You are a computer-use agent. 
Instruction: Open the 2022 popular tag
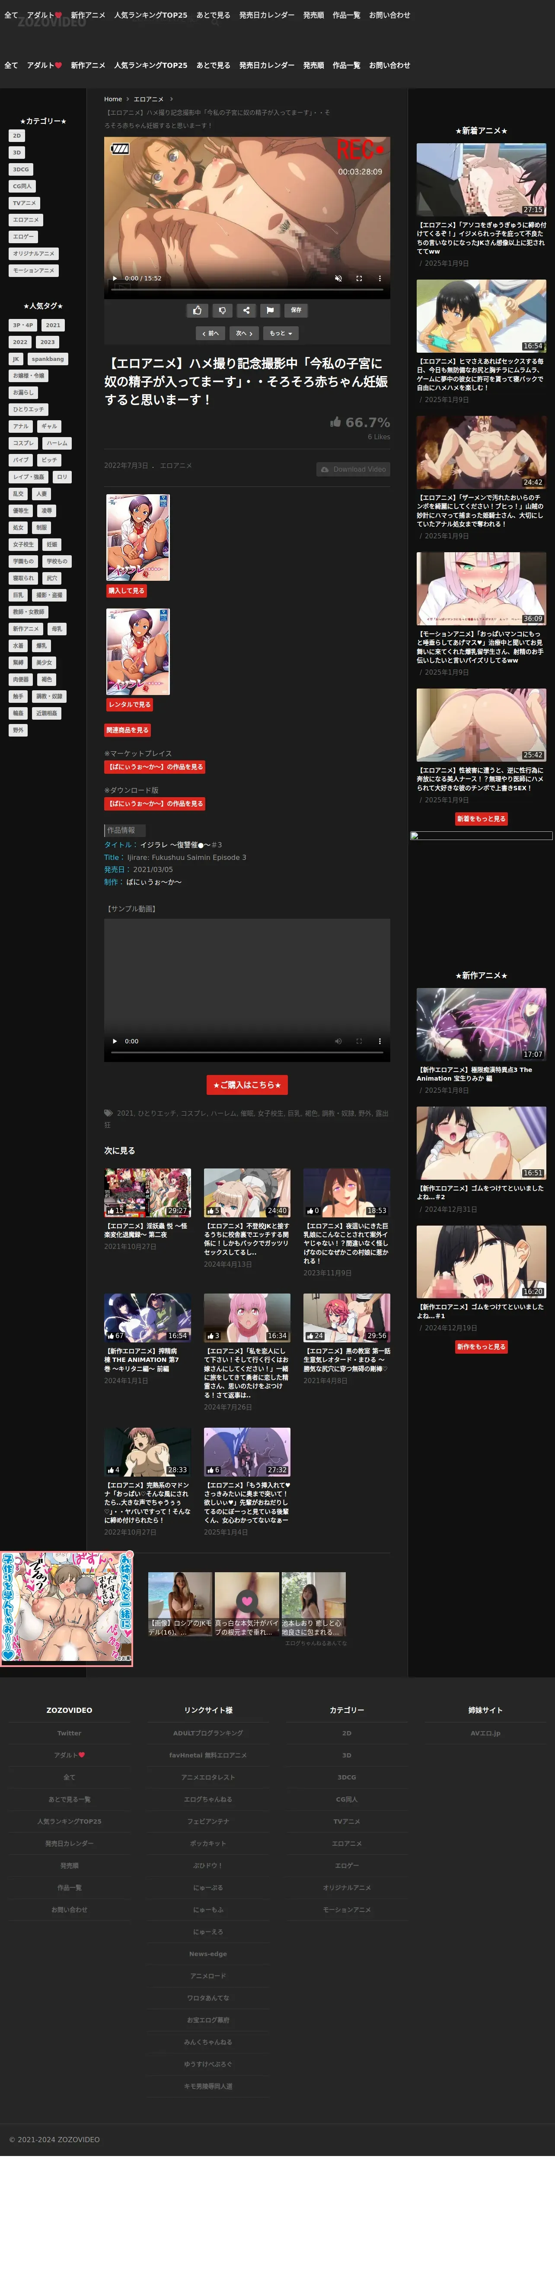click(20, 342)
